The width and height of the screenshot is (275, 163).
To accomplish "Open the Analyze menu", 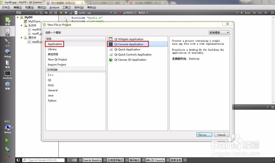I will coord(54,7).
